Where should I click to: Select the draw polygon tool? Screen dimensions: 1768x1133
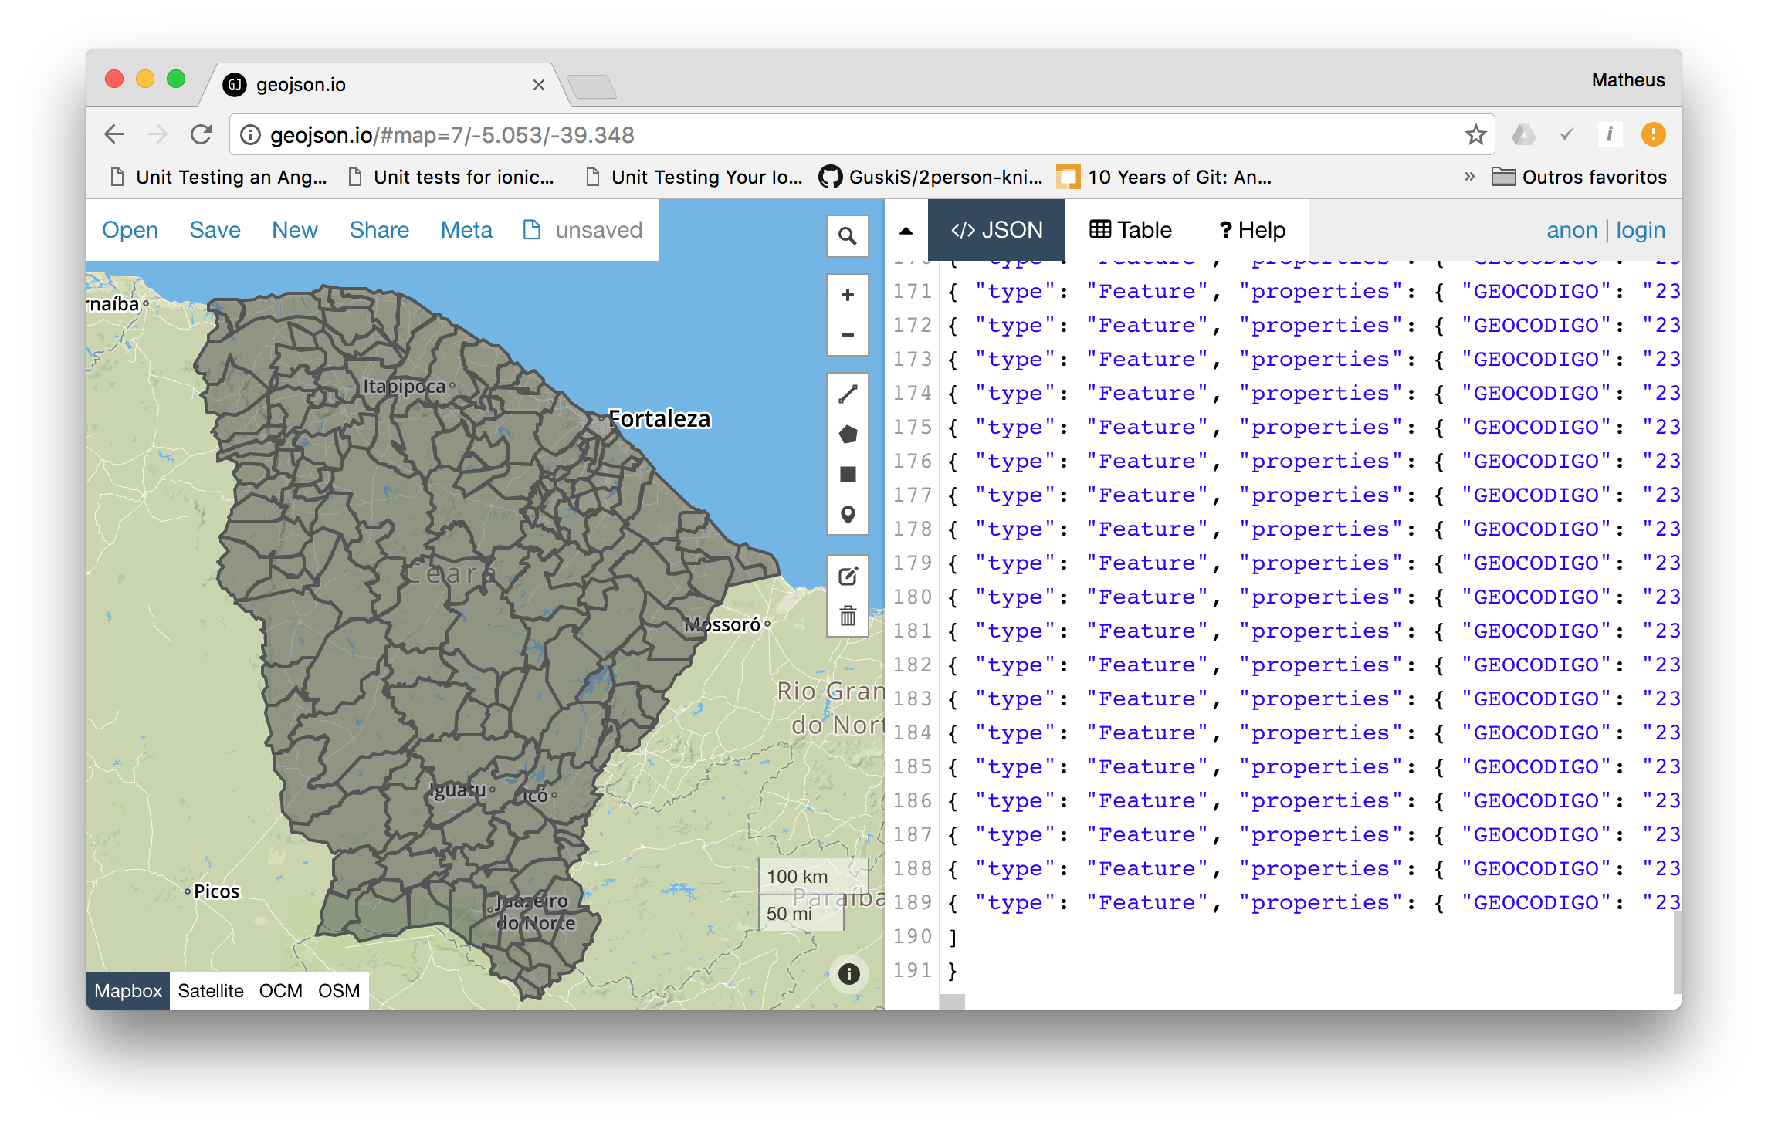[x=847, y=435]
